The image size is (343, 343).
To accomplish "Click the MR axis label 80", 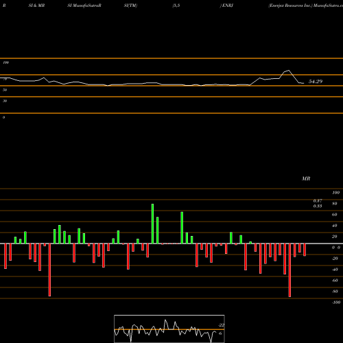I will (335, 204).
